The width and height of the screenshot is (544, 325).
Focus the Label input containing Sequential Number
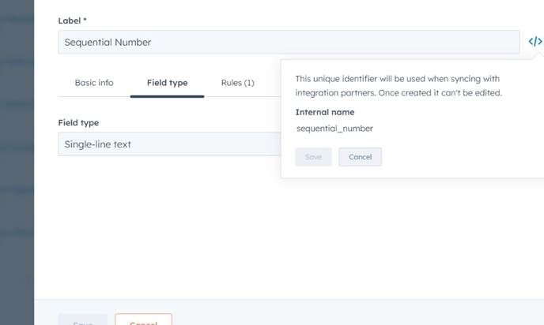point(289,42)
